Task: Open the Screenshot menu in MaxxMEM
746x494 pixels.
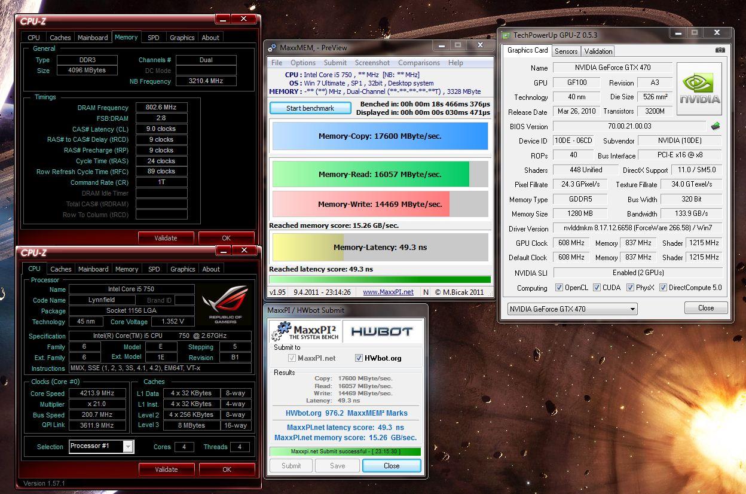Action: pos(372,63)
